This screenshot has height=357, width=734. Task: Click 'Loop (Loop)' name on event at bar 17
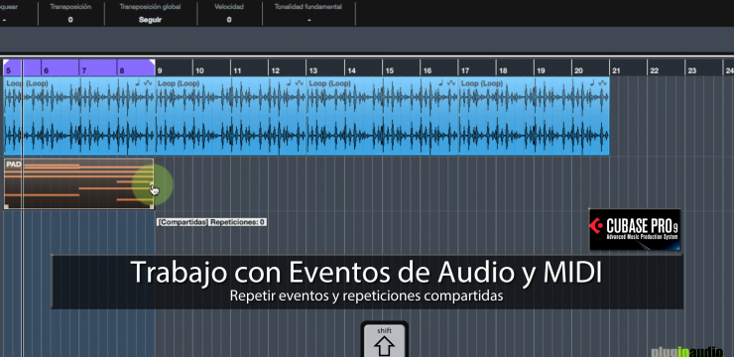click(482, 83)
